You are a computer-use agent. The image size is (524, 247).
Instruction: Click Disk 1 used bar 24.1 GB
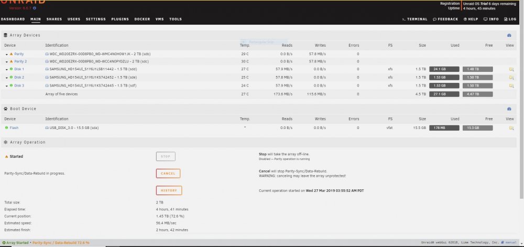[444, 69]
